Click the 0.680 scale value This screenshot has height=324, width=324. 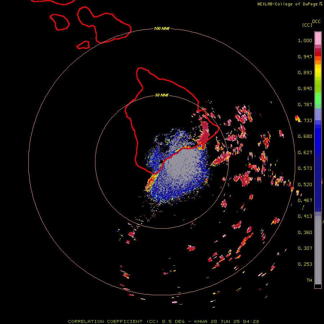click(305, 136)
